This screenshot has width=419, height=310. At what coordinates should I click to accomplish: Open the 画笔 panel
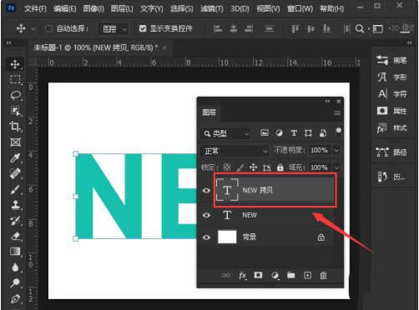(391, 60)
